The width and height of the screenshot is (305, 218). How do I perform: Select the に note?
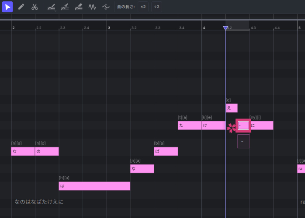(262, 126)
